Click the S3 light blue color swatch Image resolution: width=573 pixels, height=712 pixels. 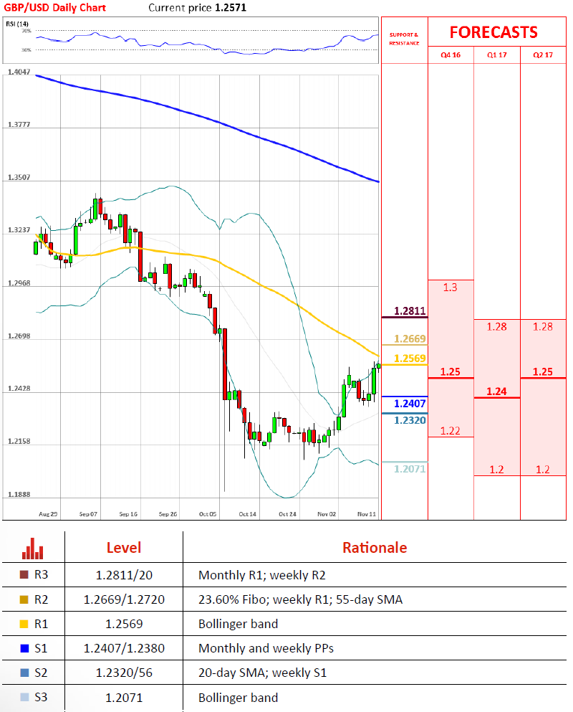click(x=24, y=697)
